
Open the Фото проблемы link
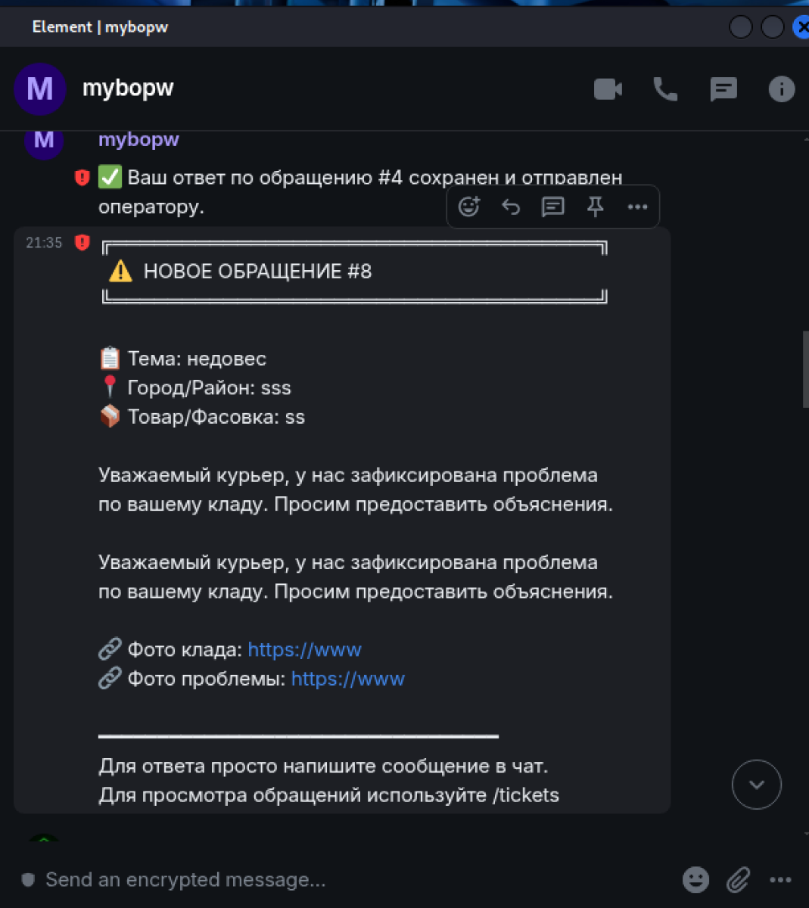347,679
